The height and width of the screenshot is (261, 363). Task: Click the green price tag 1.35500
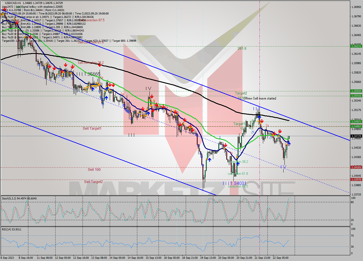(356, 91)
